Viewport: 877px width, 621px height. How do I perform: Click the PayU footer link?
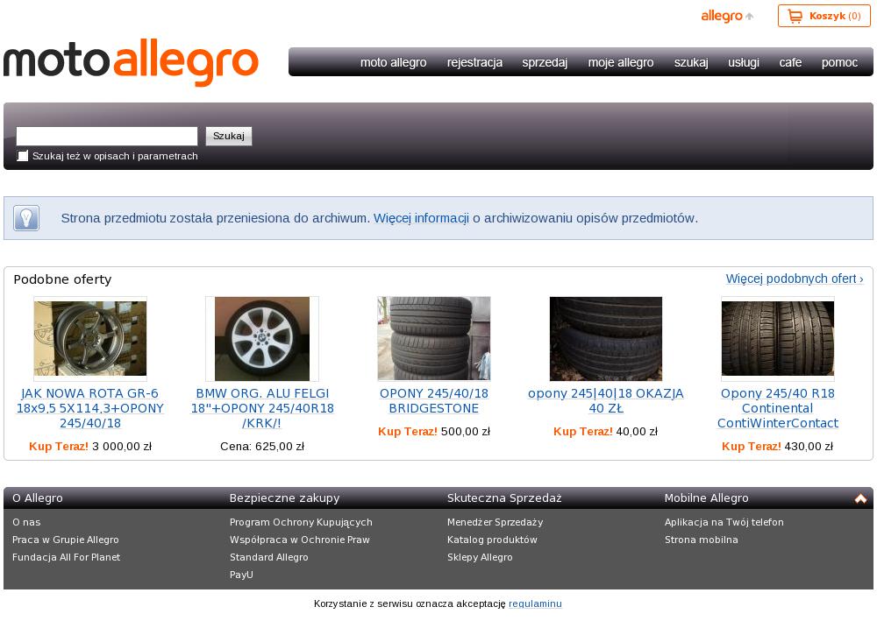click(x=241, y=574)
